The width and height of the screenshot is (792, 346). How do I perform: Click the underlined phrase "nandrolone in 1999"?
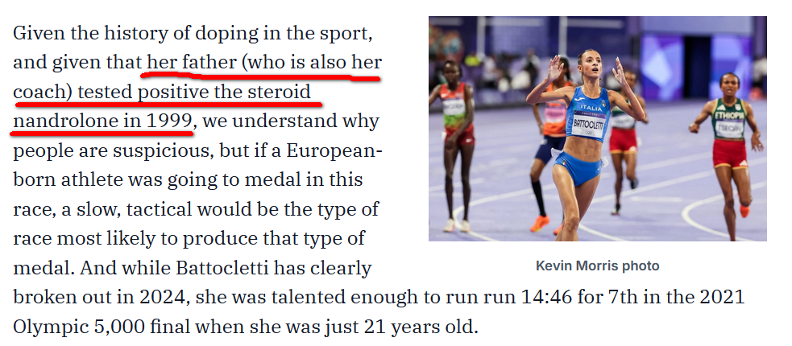[103, 122]
